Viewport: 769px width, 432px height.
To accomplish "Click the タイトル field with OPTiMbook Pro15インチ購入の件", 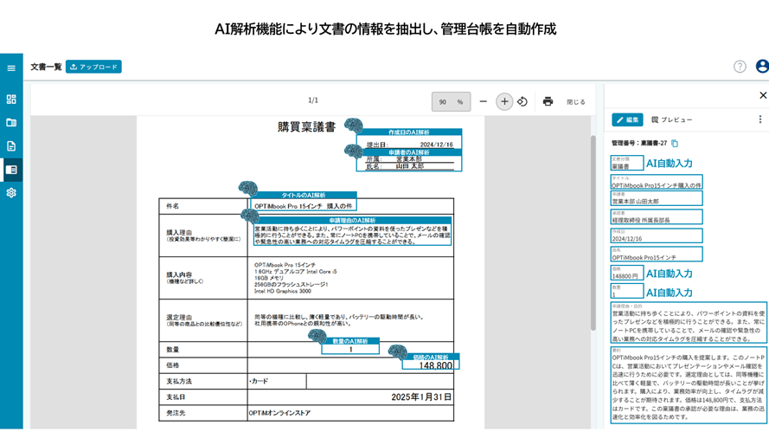I will (657, 182).
